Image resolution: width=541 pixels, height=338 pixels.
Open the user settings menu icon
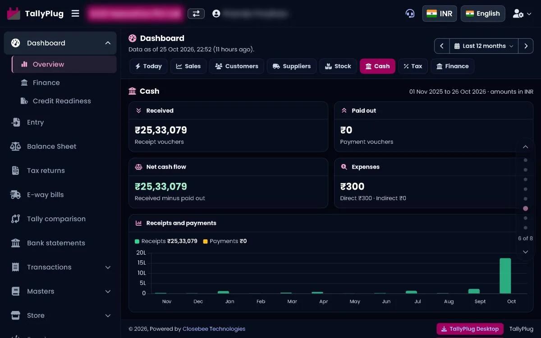click(x=522, y=14)
